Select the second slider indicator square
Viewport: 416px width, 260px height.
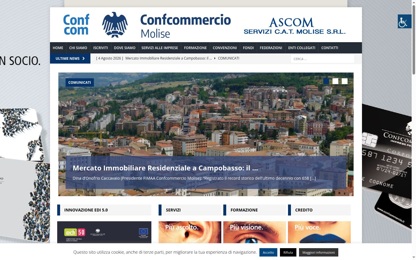(335, 81)
